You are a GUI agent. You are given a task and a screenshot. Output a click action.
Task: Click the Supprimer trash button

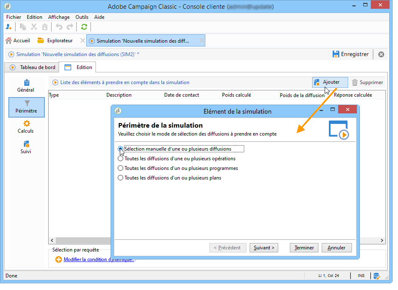[x=367, y=82]
